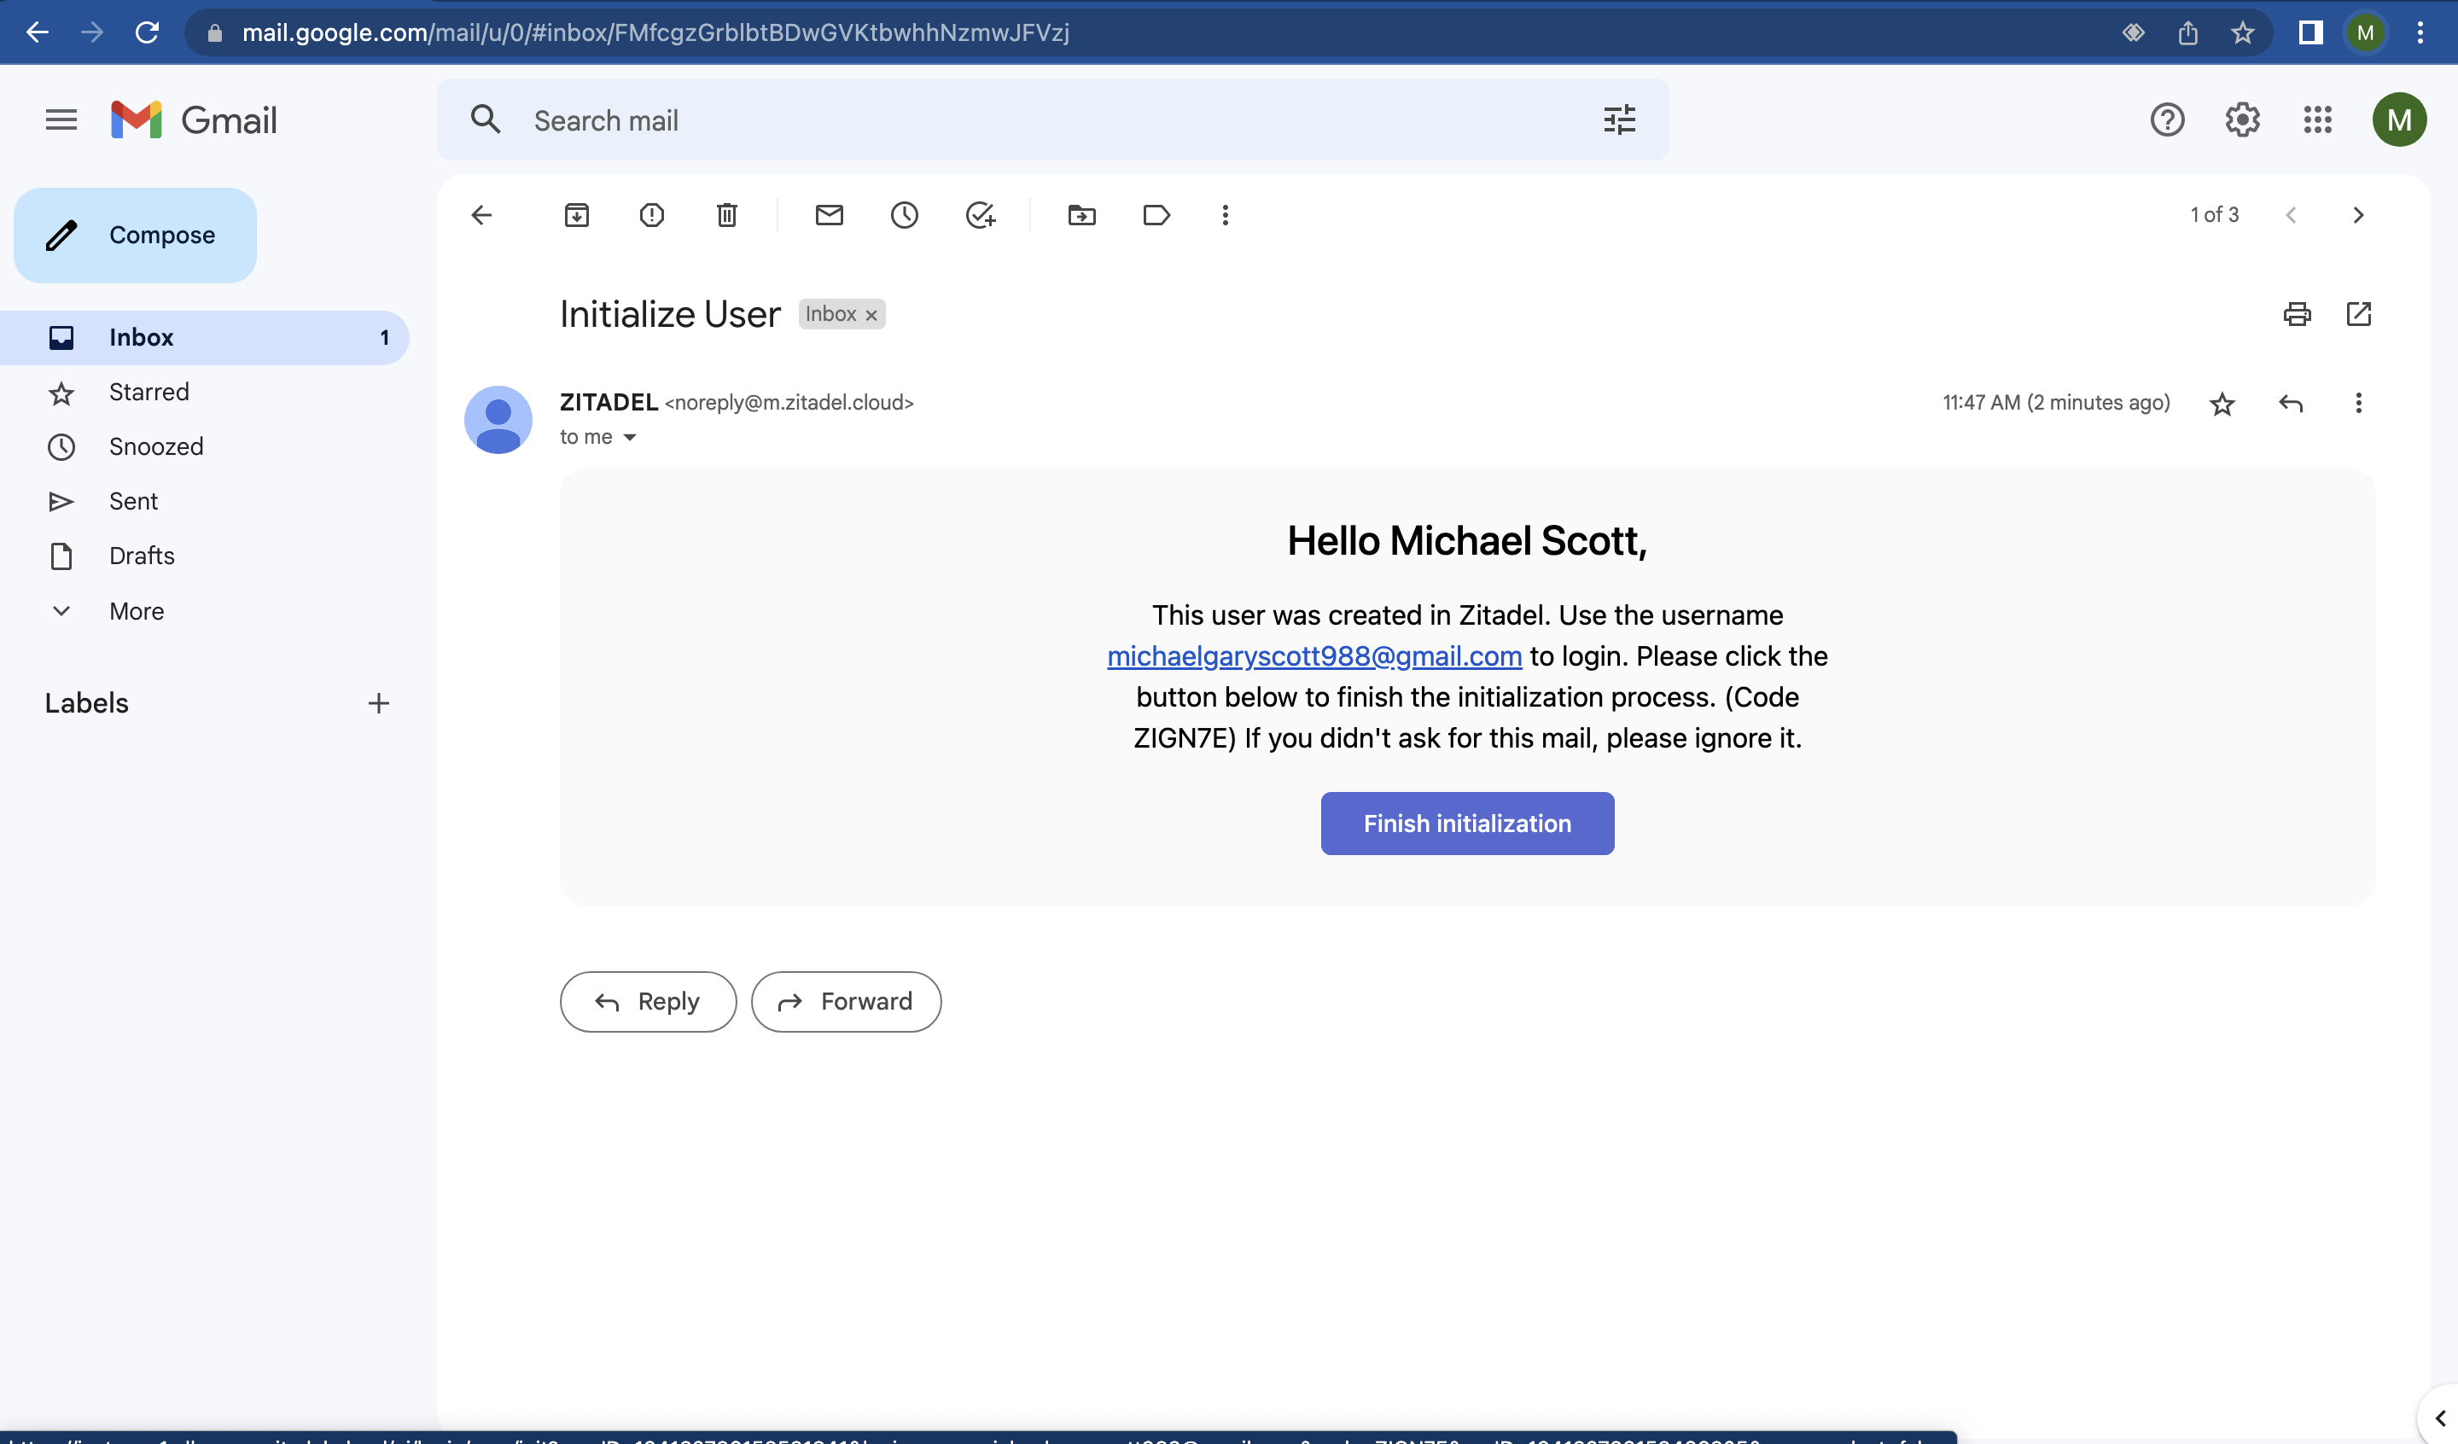
Task: Print the email conversation
Action: pos(2296,314)
